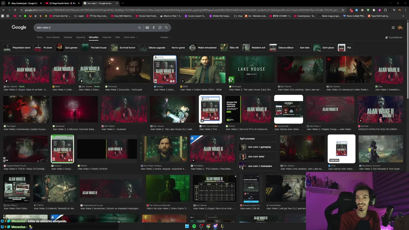Expand the Daha fazla dropdown

[130, 37]
